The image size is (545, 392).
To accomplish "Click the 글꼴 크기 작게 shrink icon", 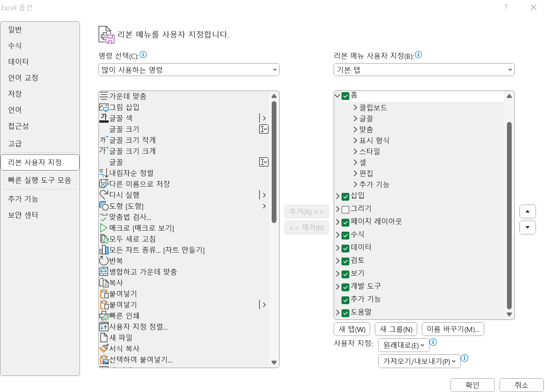I will 104,140.
